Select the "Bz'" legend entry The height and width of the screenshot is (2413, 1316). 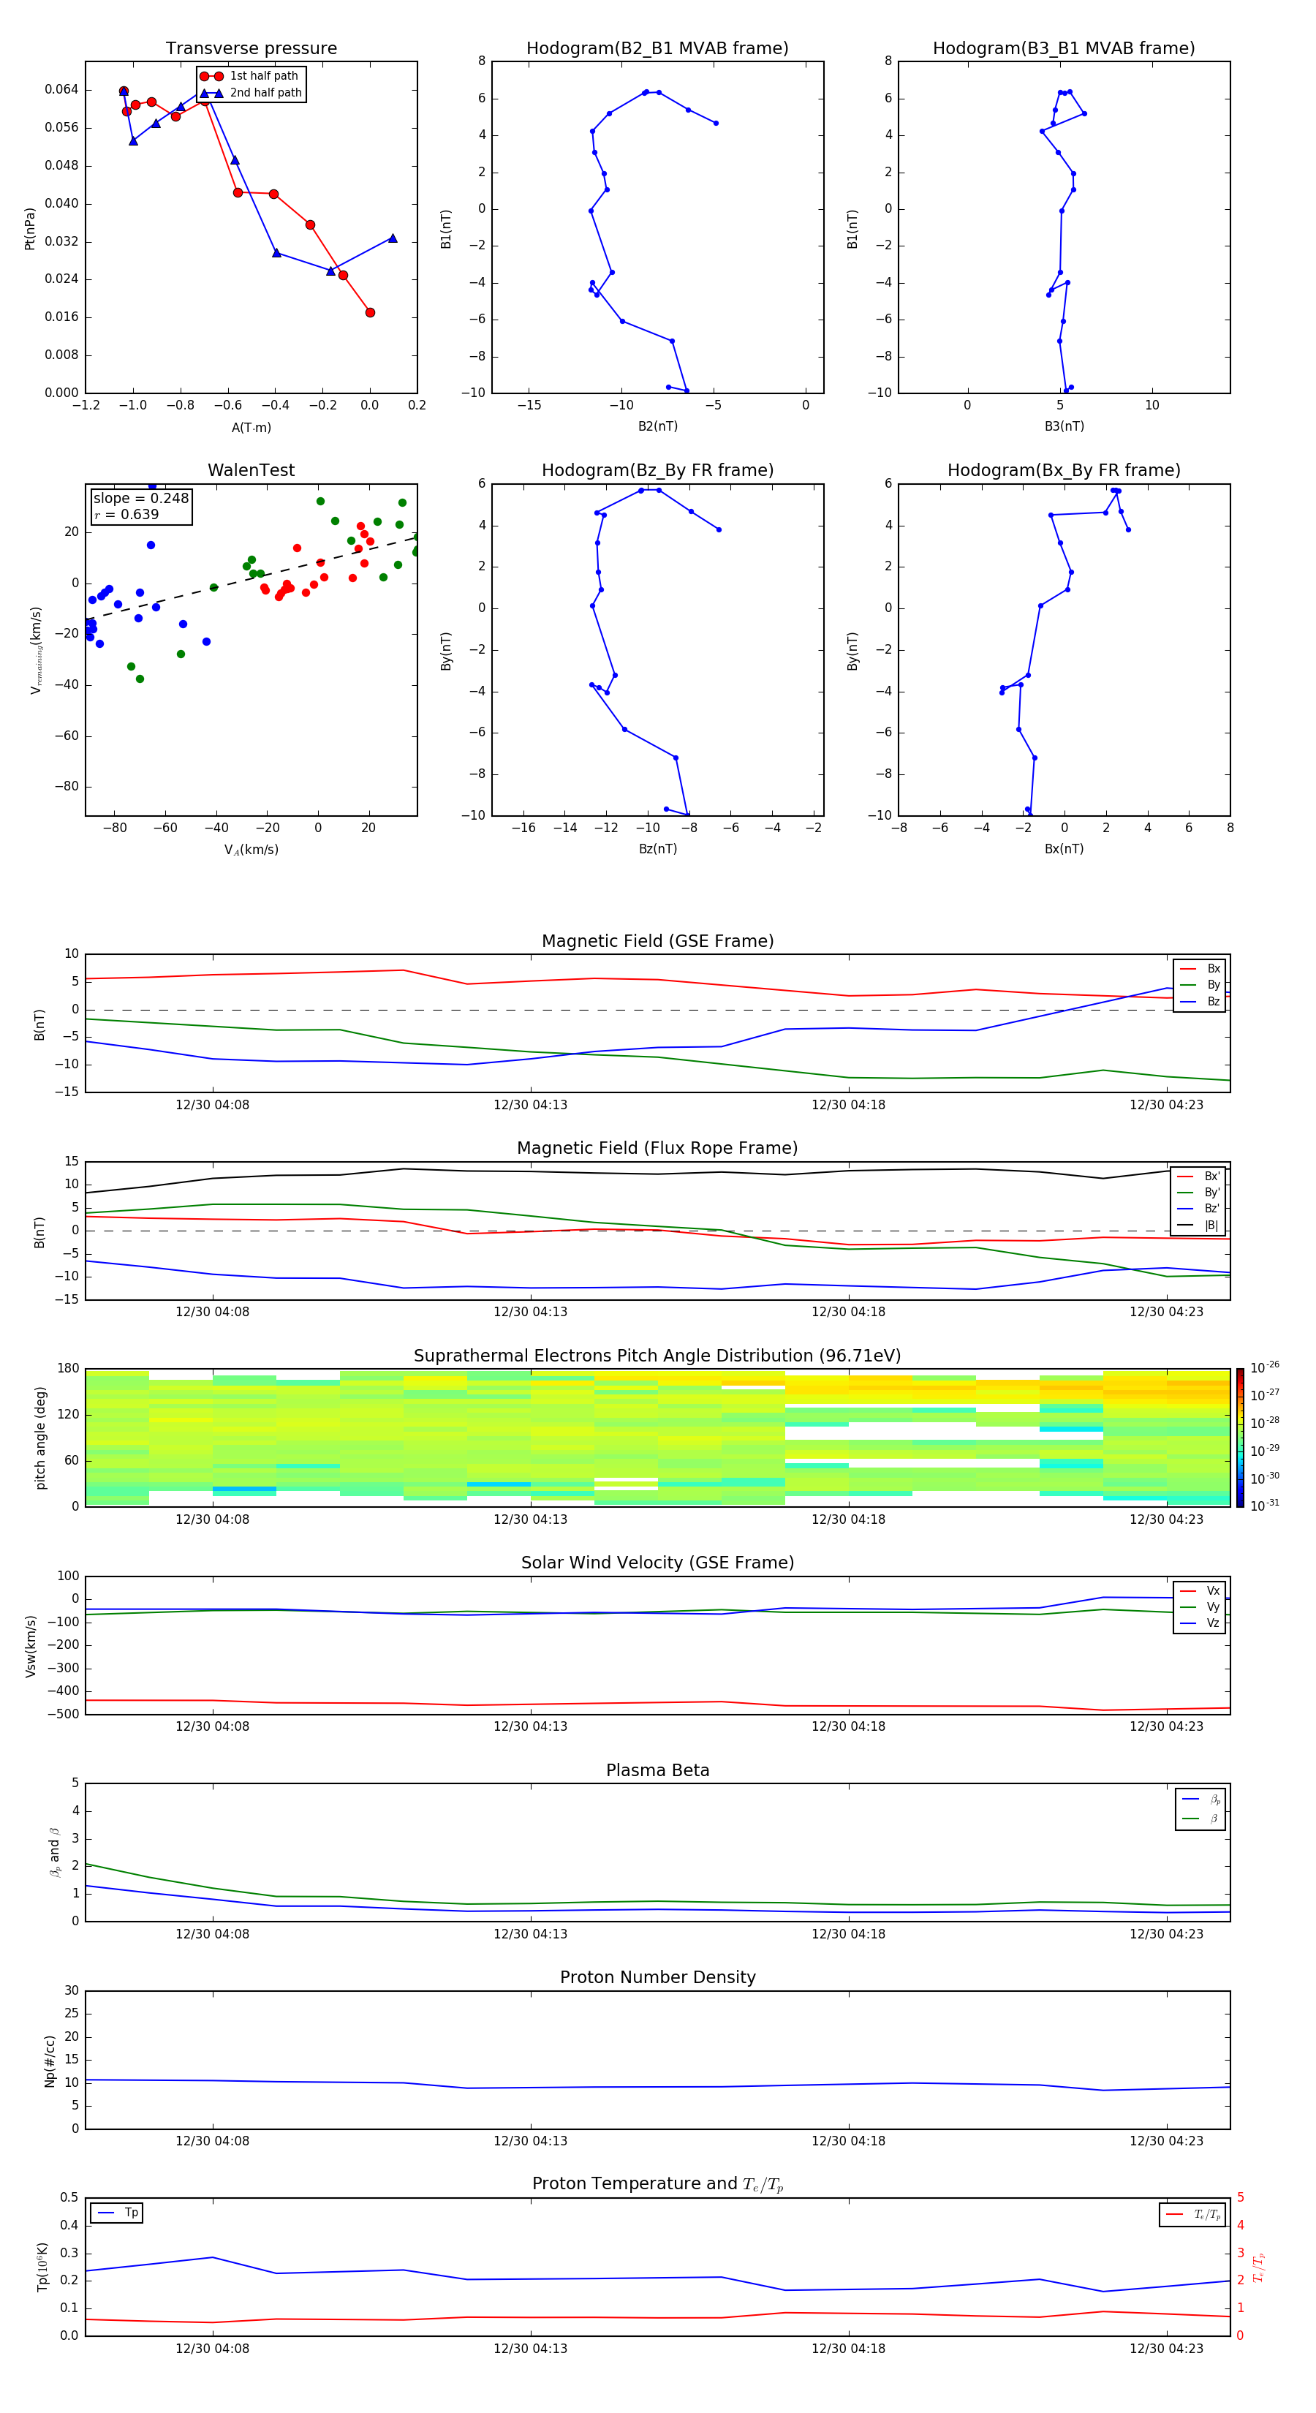(x=1198, y=1209)
